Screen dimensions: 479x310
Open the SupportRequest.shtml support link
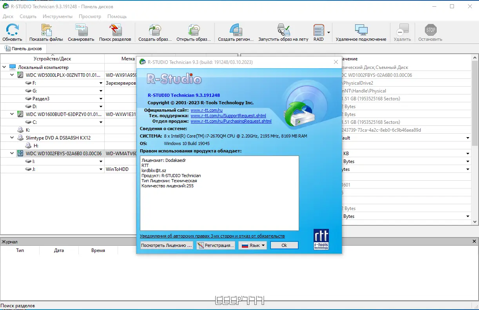[229, 116]
